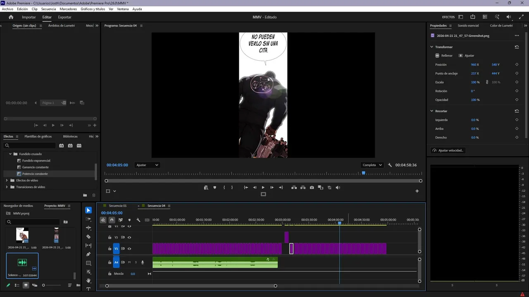This screenshot has width=529, height=297.
Task: Step forward one frame in Program monitor
Action: click(x=272, y=187)
